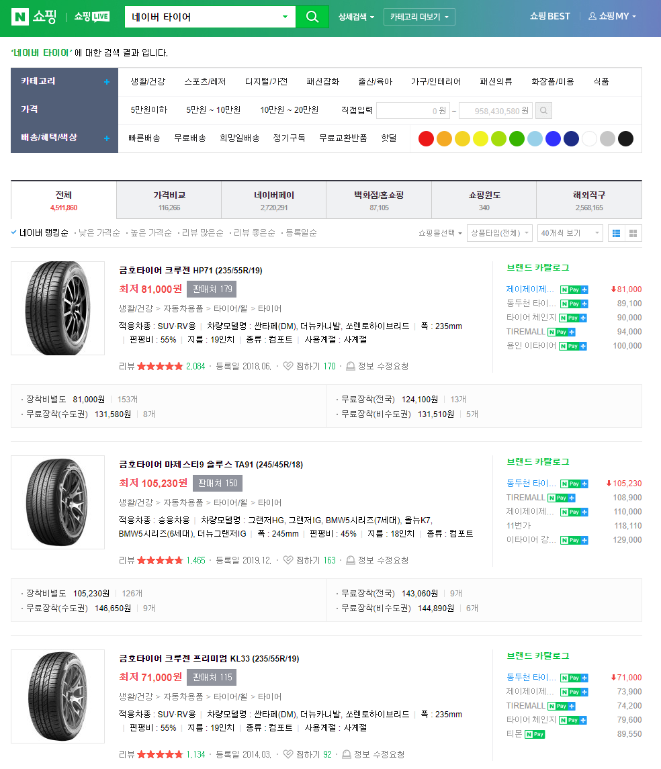This screenshot has height=769, width=661.
Task: Select the black color filter
Action: point(625,139)
